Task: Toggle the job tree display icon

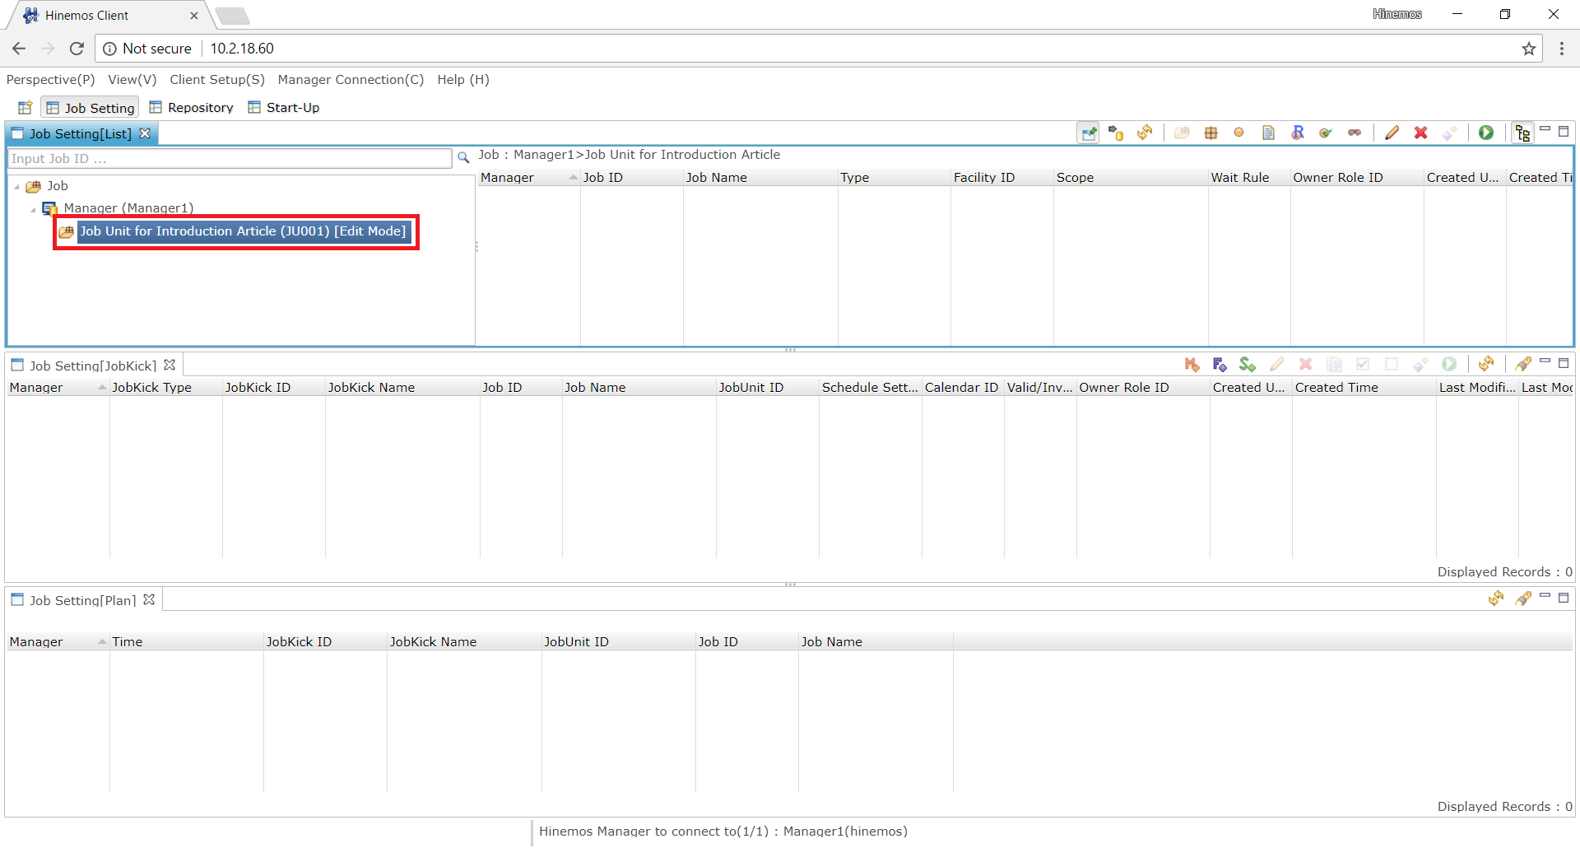Action: [x=1523, y=133]
